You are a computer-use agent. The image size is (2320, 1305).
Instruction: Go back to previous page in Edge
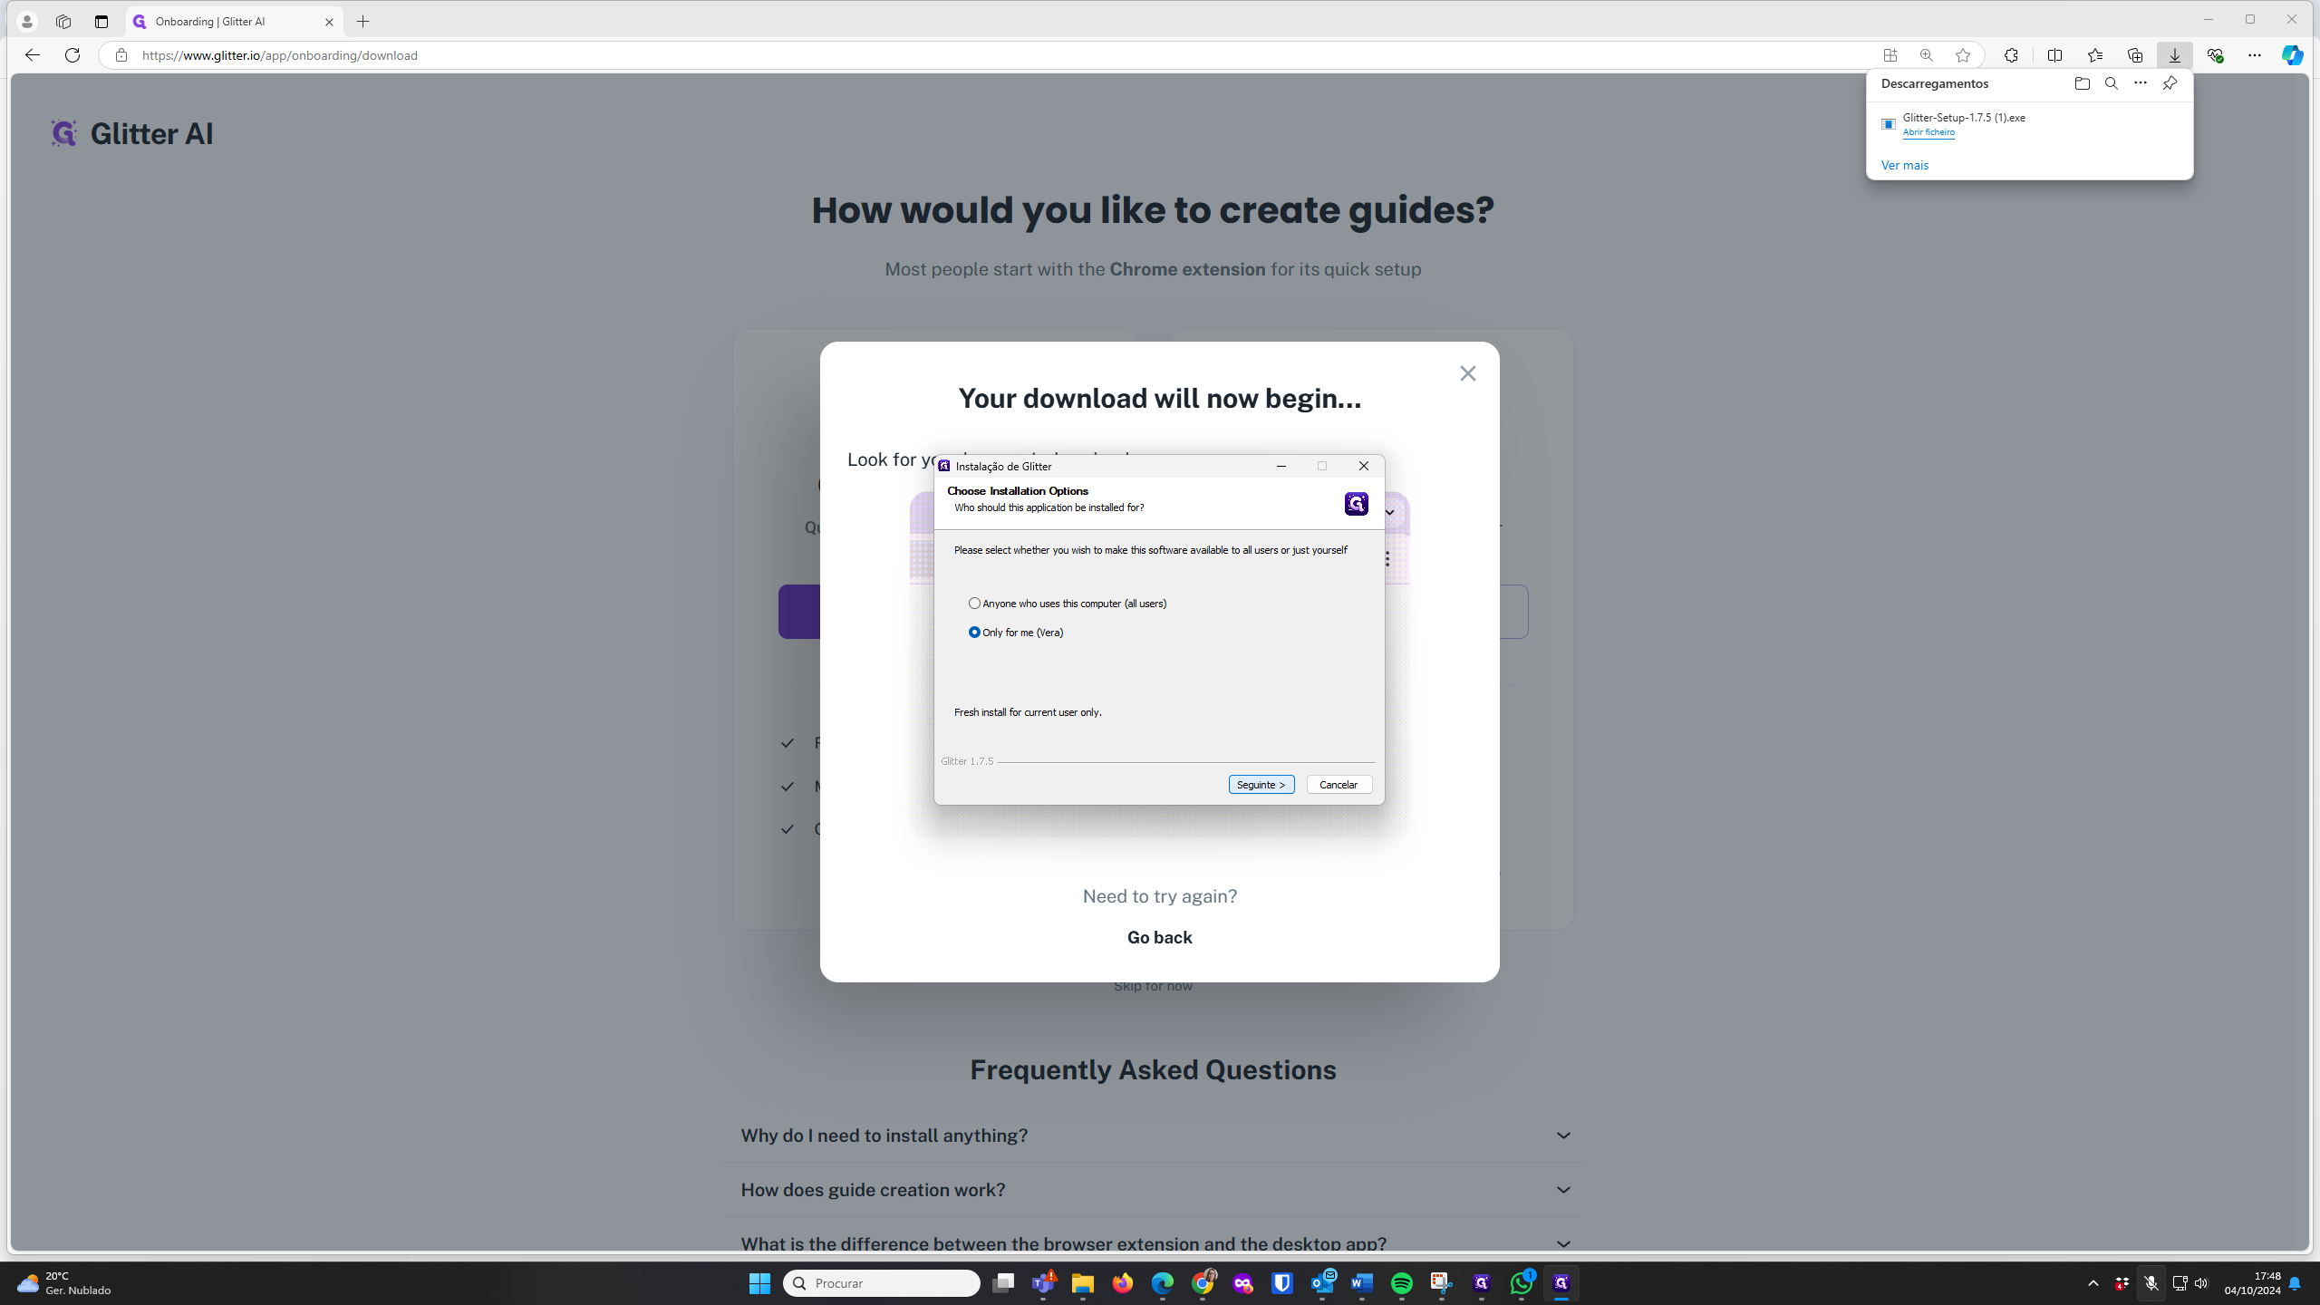[x=33, y=55]
